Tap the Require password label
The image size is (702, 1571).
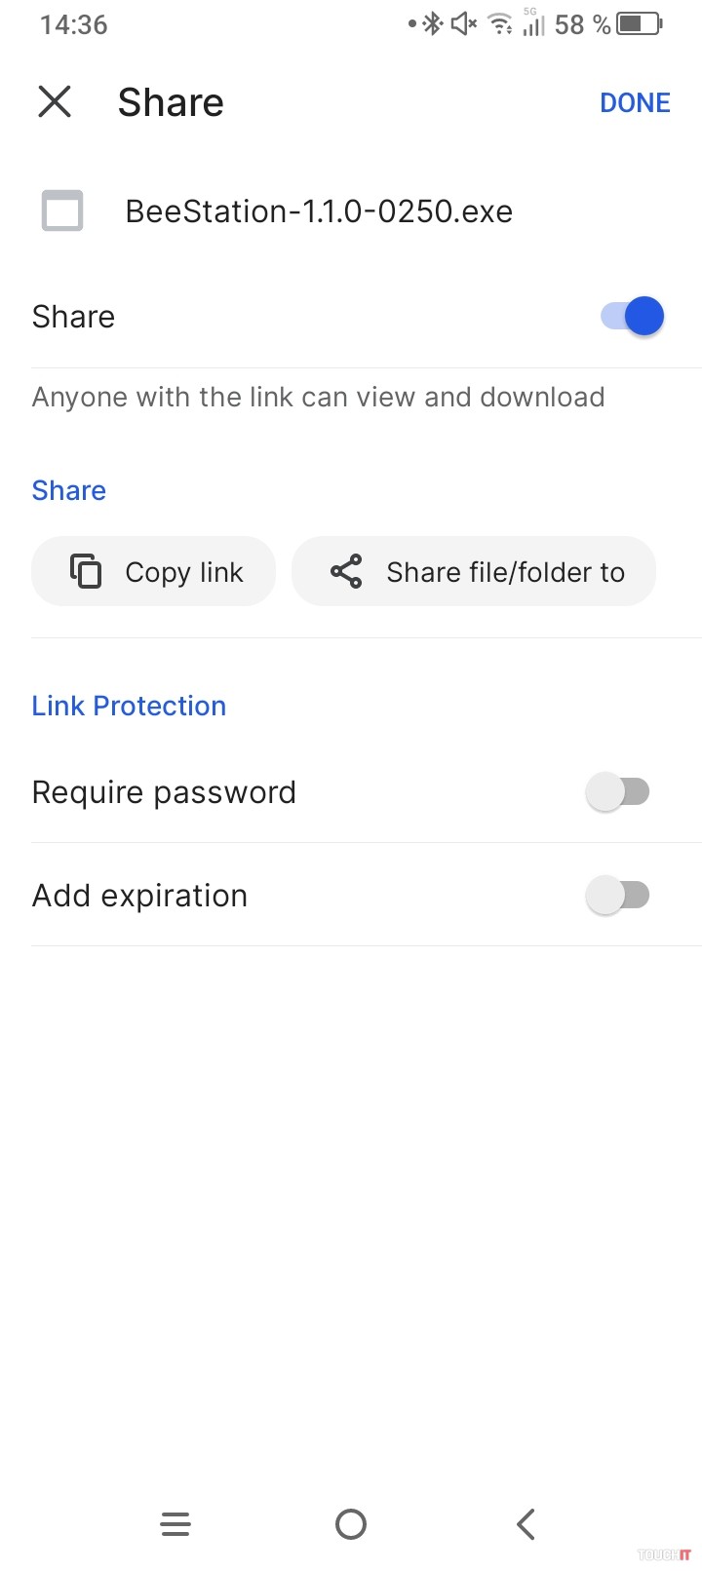coord(164,792)
